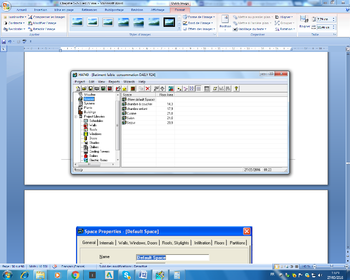This screenshot has width=350, height=280.
Task: Open customize quick access toolbar arrow
Action: point(31,42)
